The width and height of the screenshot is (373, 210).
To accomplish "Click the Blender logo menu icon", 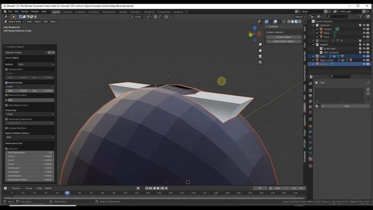I will 5,12.
